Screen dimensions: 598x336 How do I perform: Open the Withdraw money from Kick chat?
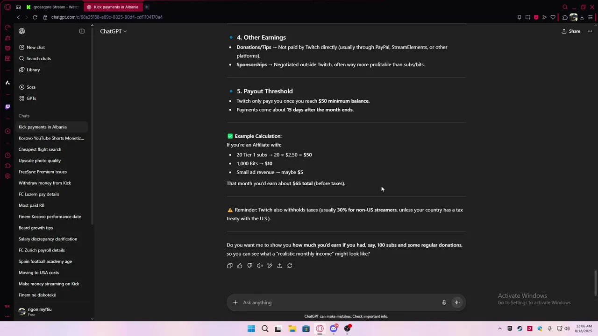pos(51,183)
